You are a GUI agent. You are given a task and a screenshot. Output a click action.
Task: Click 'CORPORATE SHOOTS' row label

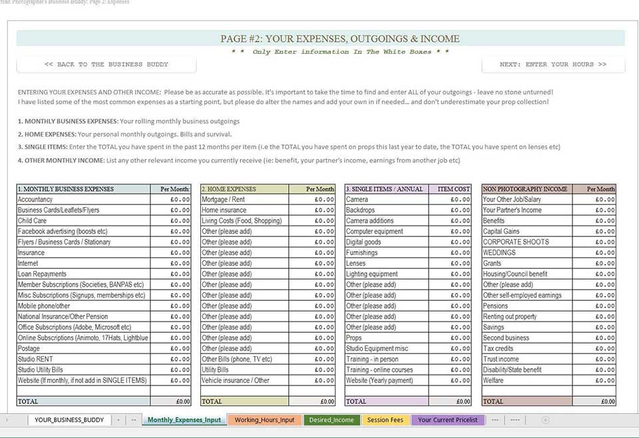click(x=516, y=242)
